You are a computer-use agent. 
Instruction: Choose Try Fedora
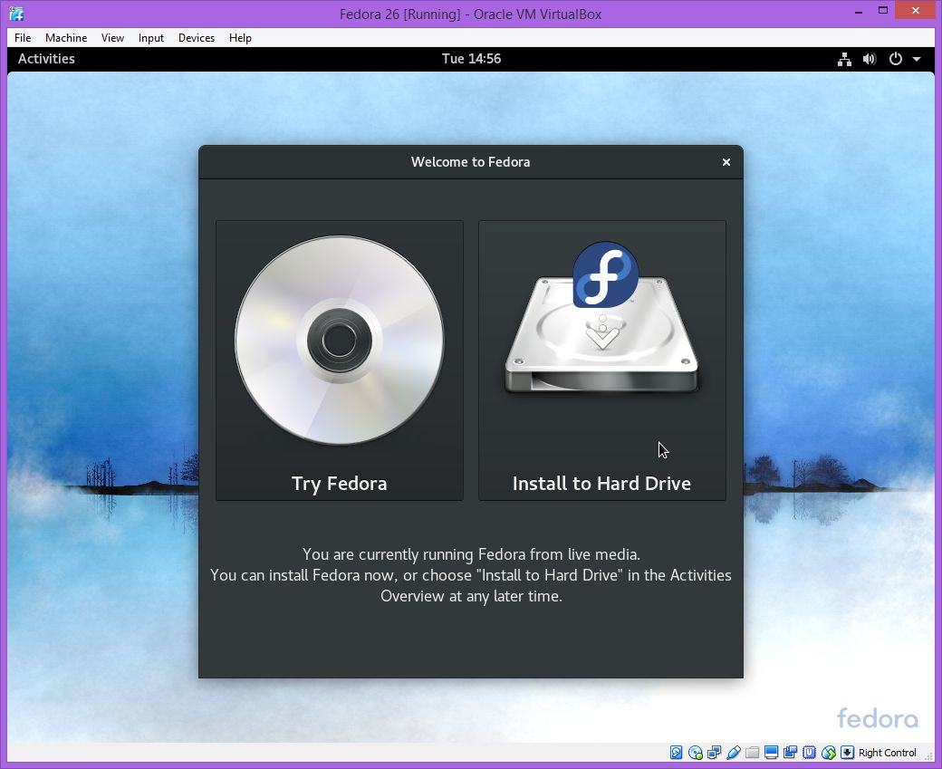340,360
